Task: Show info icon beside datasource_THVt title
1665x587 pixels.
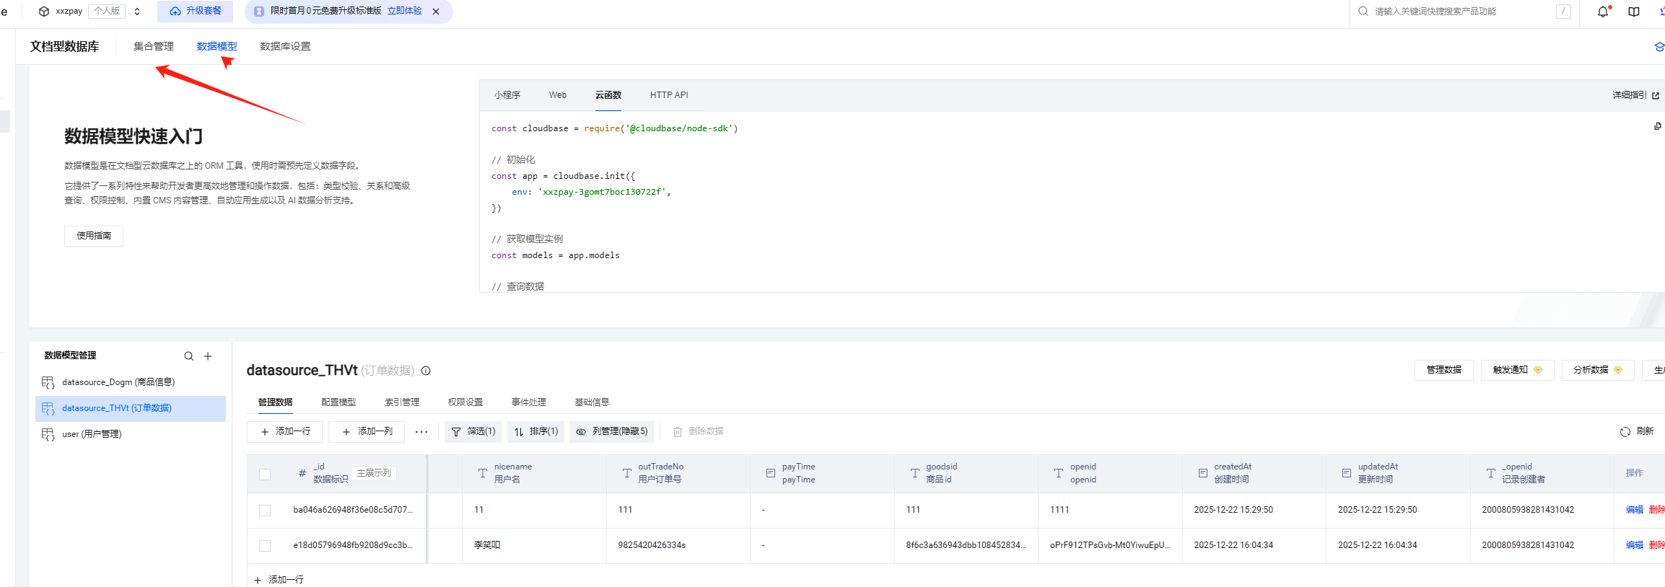Action: (426, 371)
